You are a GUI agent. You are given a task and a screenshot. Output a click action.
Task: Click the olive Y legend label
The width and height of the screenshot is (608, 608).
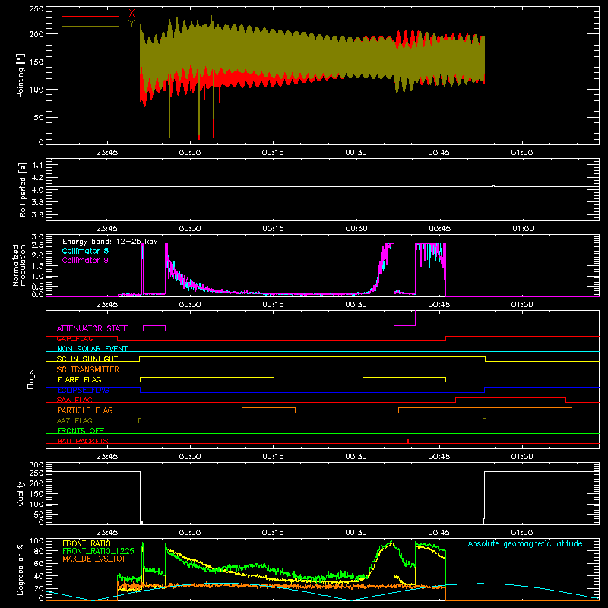131,24
